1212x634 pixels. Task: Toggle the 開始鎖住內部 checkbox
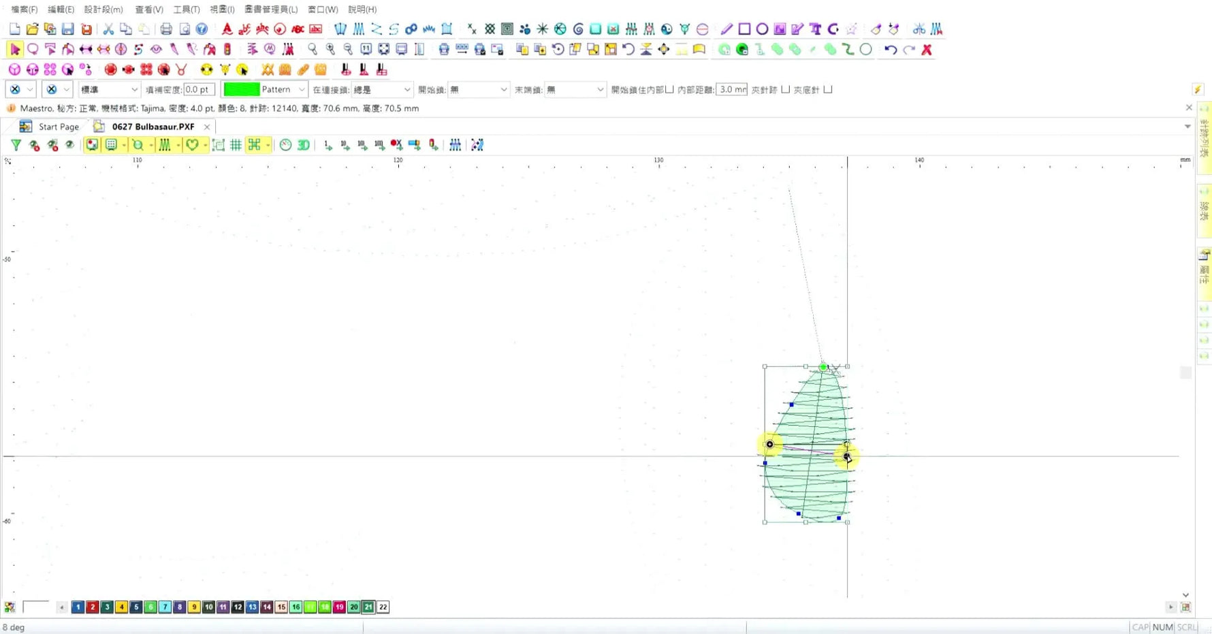[x=669, y=89]
